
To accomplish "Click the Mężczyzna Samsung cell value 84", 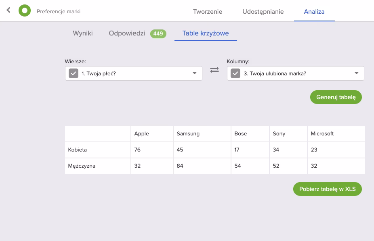I will click(x=180, y=166).
